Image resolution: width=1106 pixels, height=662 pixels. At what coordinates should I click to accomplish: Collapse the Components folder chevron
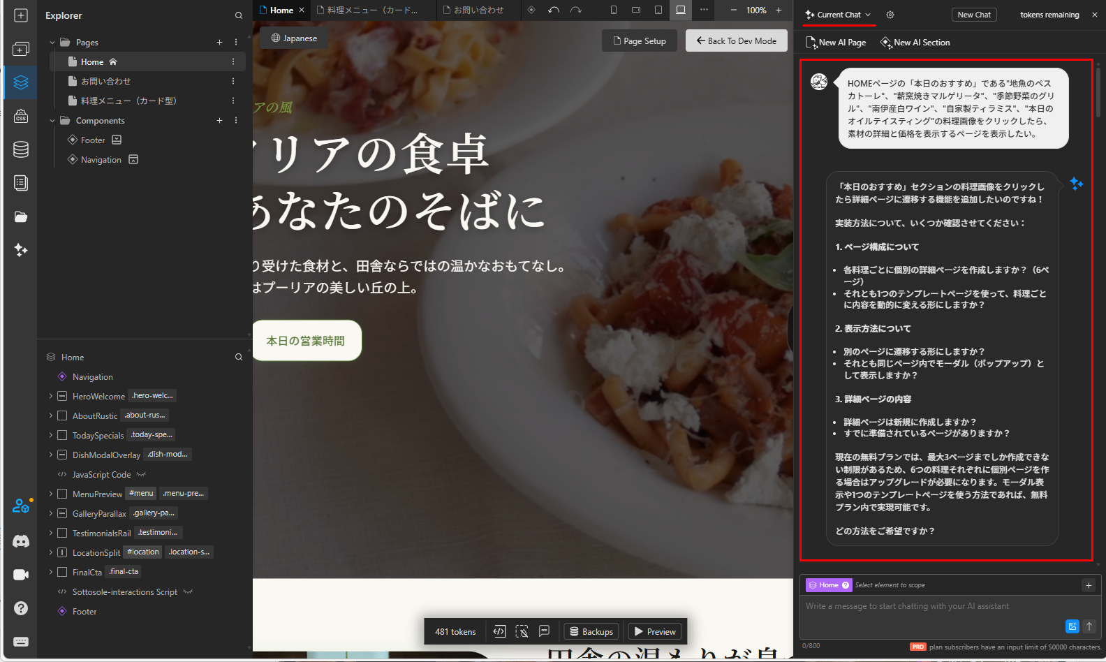52,121
